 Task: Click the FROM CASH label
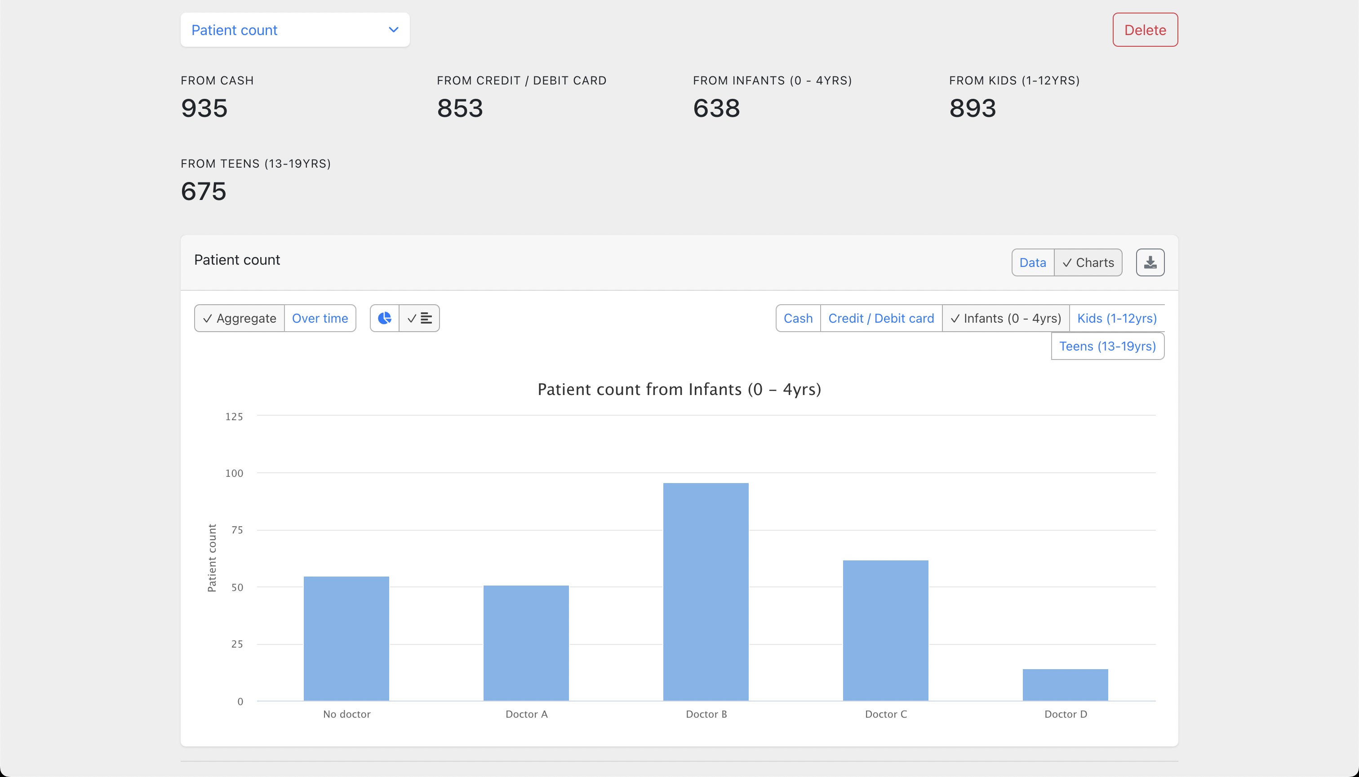tap(217, 80)
